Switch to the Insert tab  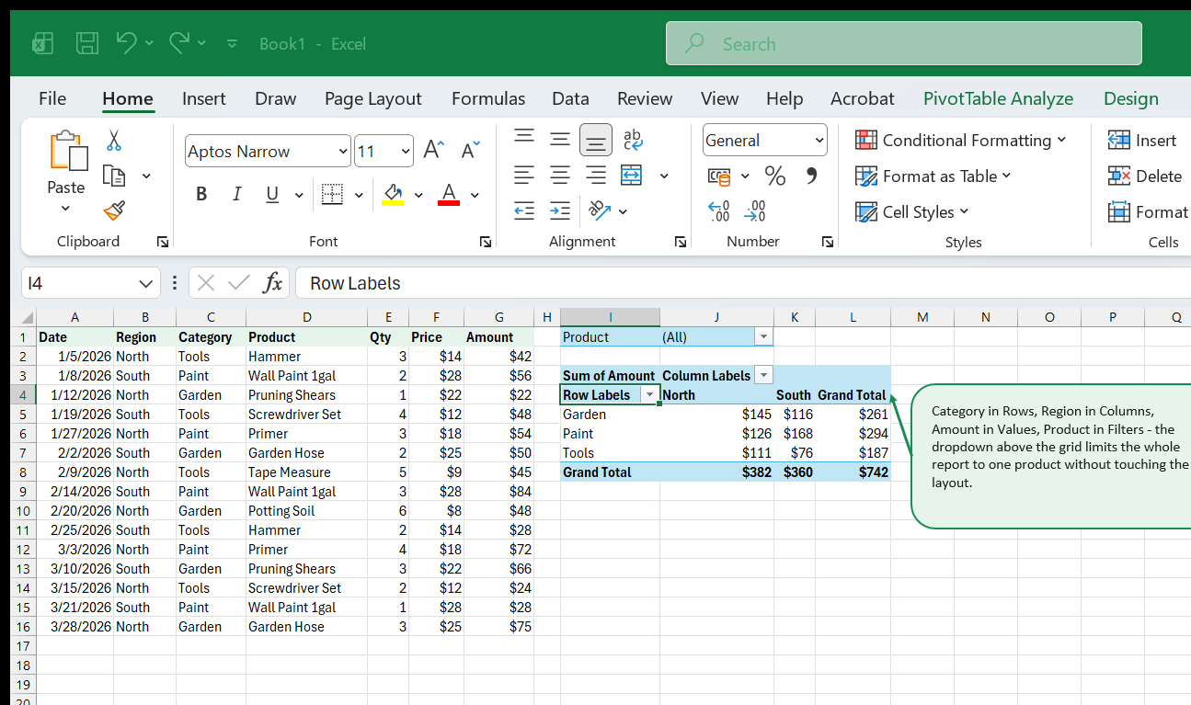204,98
